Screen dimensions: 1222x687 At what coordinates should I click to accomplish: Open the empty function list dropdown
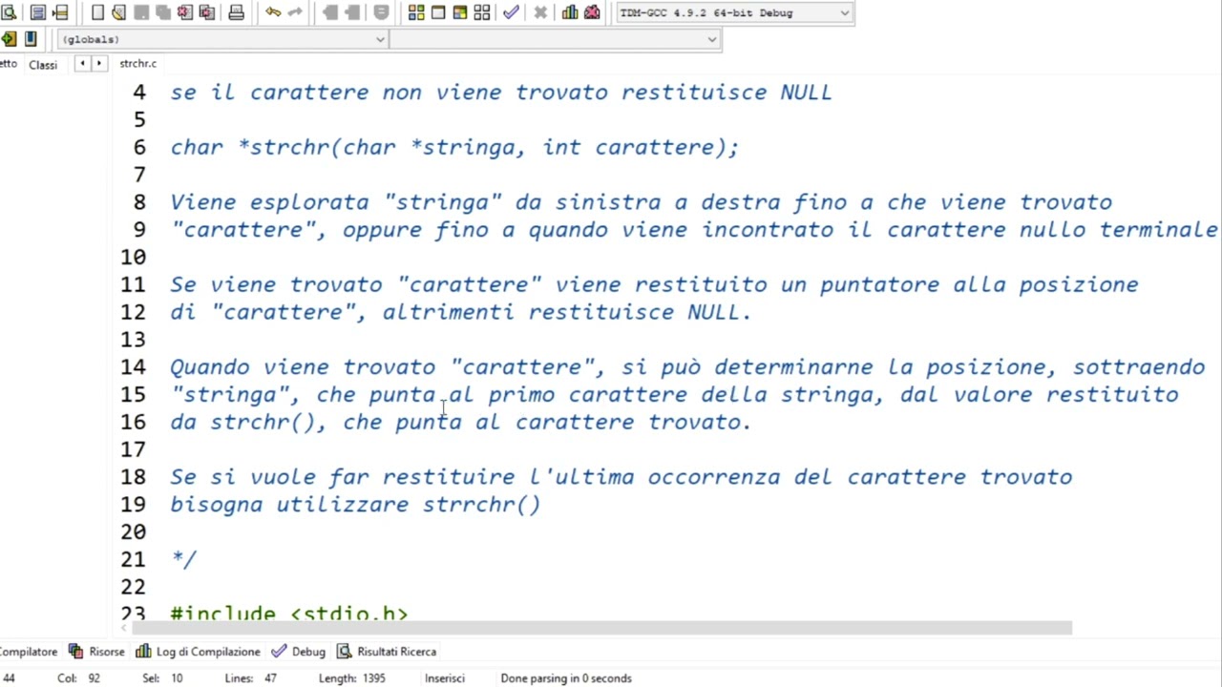click(x=554, y=39)
